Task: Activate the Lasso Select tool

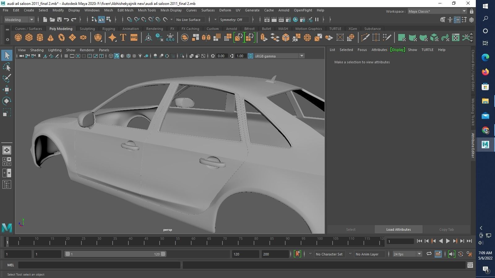Action: pos(7,67)
